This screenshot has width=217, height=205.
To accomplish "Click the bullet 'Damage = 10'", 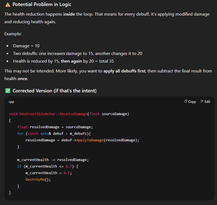I will pos(26,46).
